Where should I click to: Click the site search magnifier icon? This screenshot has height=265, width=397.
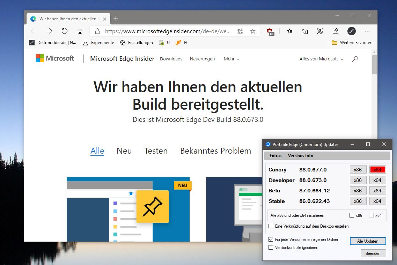(355, 59)
